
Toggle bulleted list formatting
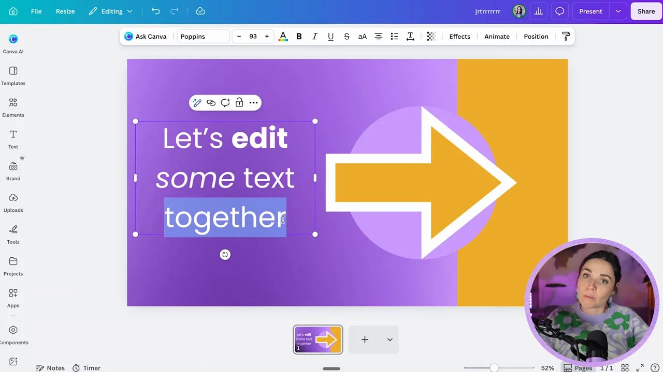394,36
